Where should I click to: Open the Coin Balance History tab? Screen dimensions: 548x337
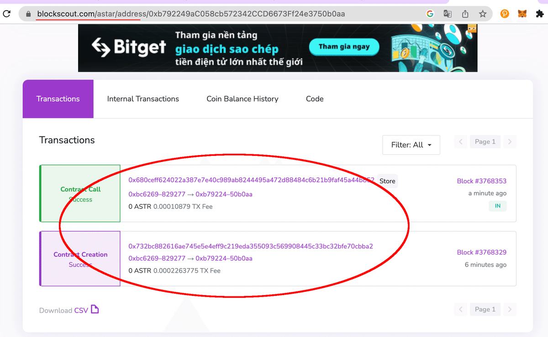[x=242, y=99]
